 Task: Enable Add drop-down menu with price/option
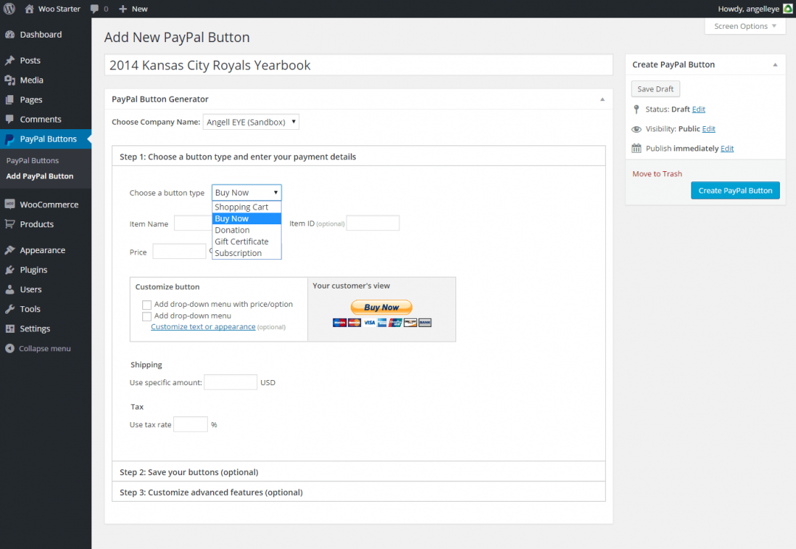point(147,304)
